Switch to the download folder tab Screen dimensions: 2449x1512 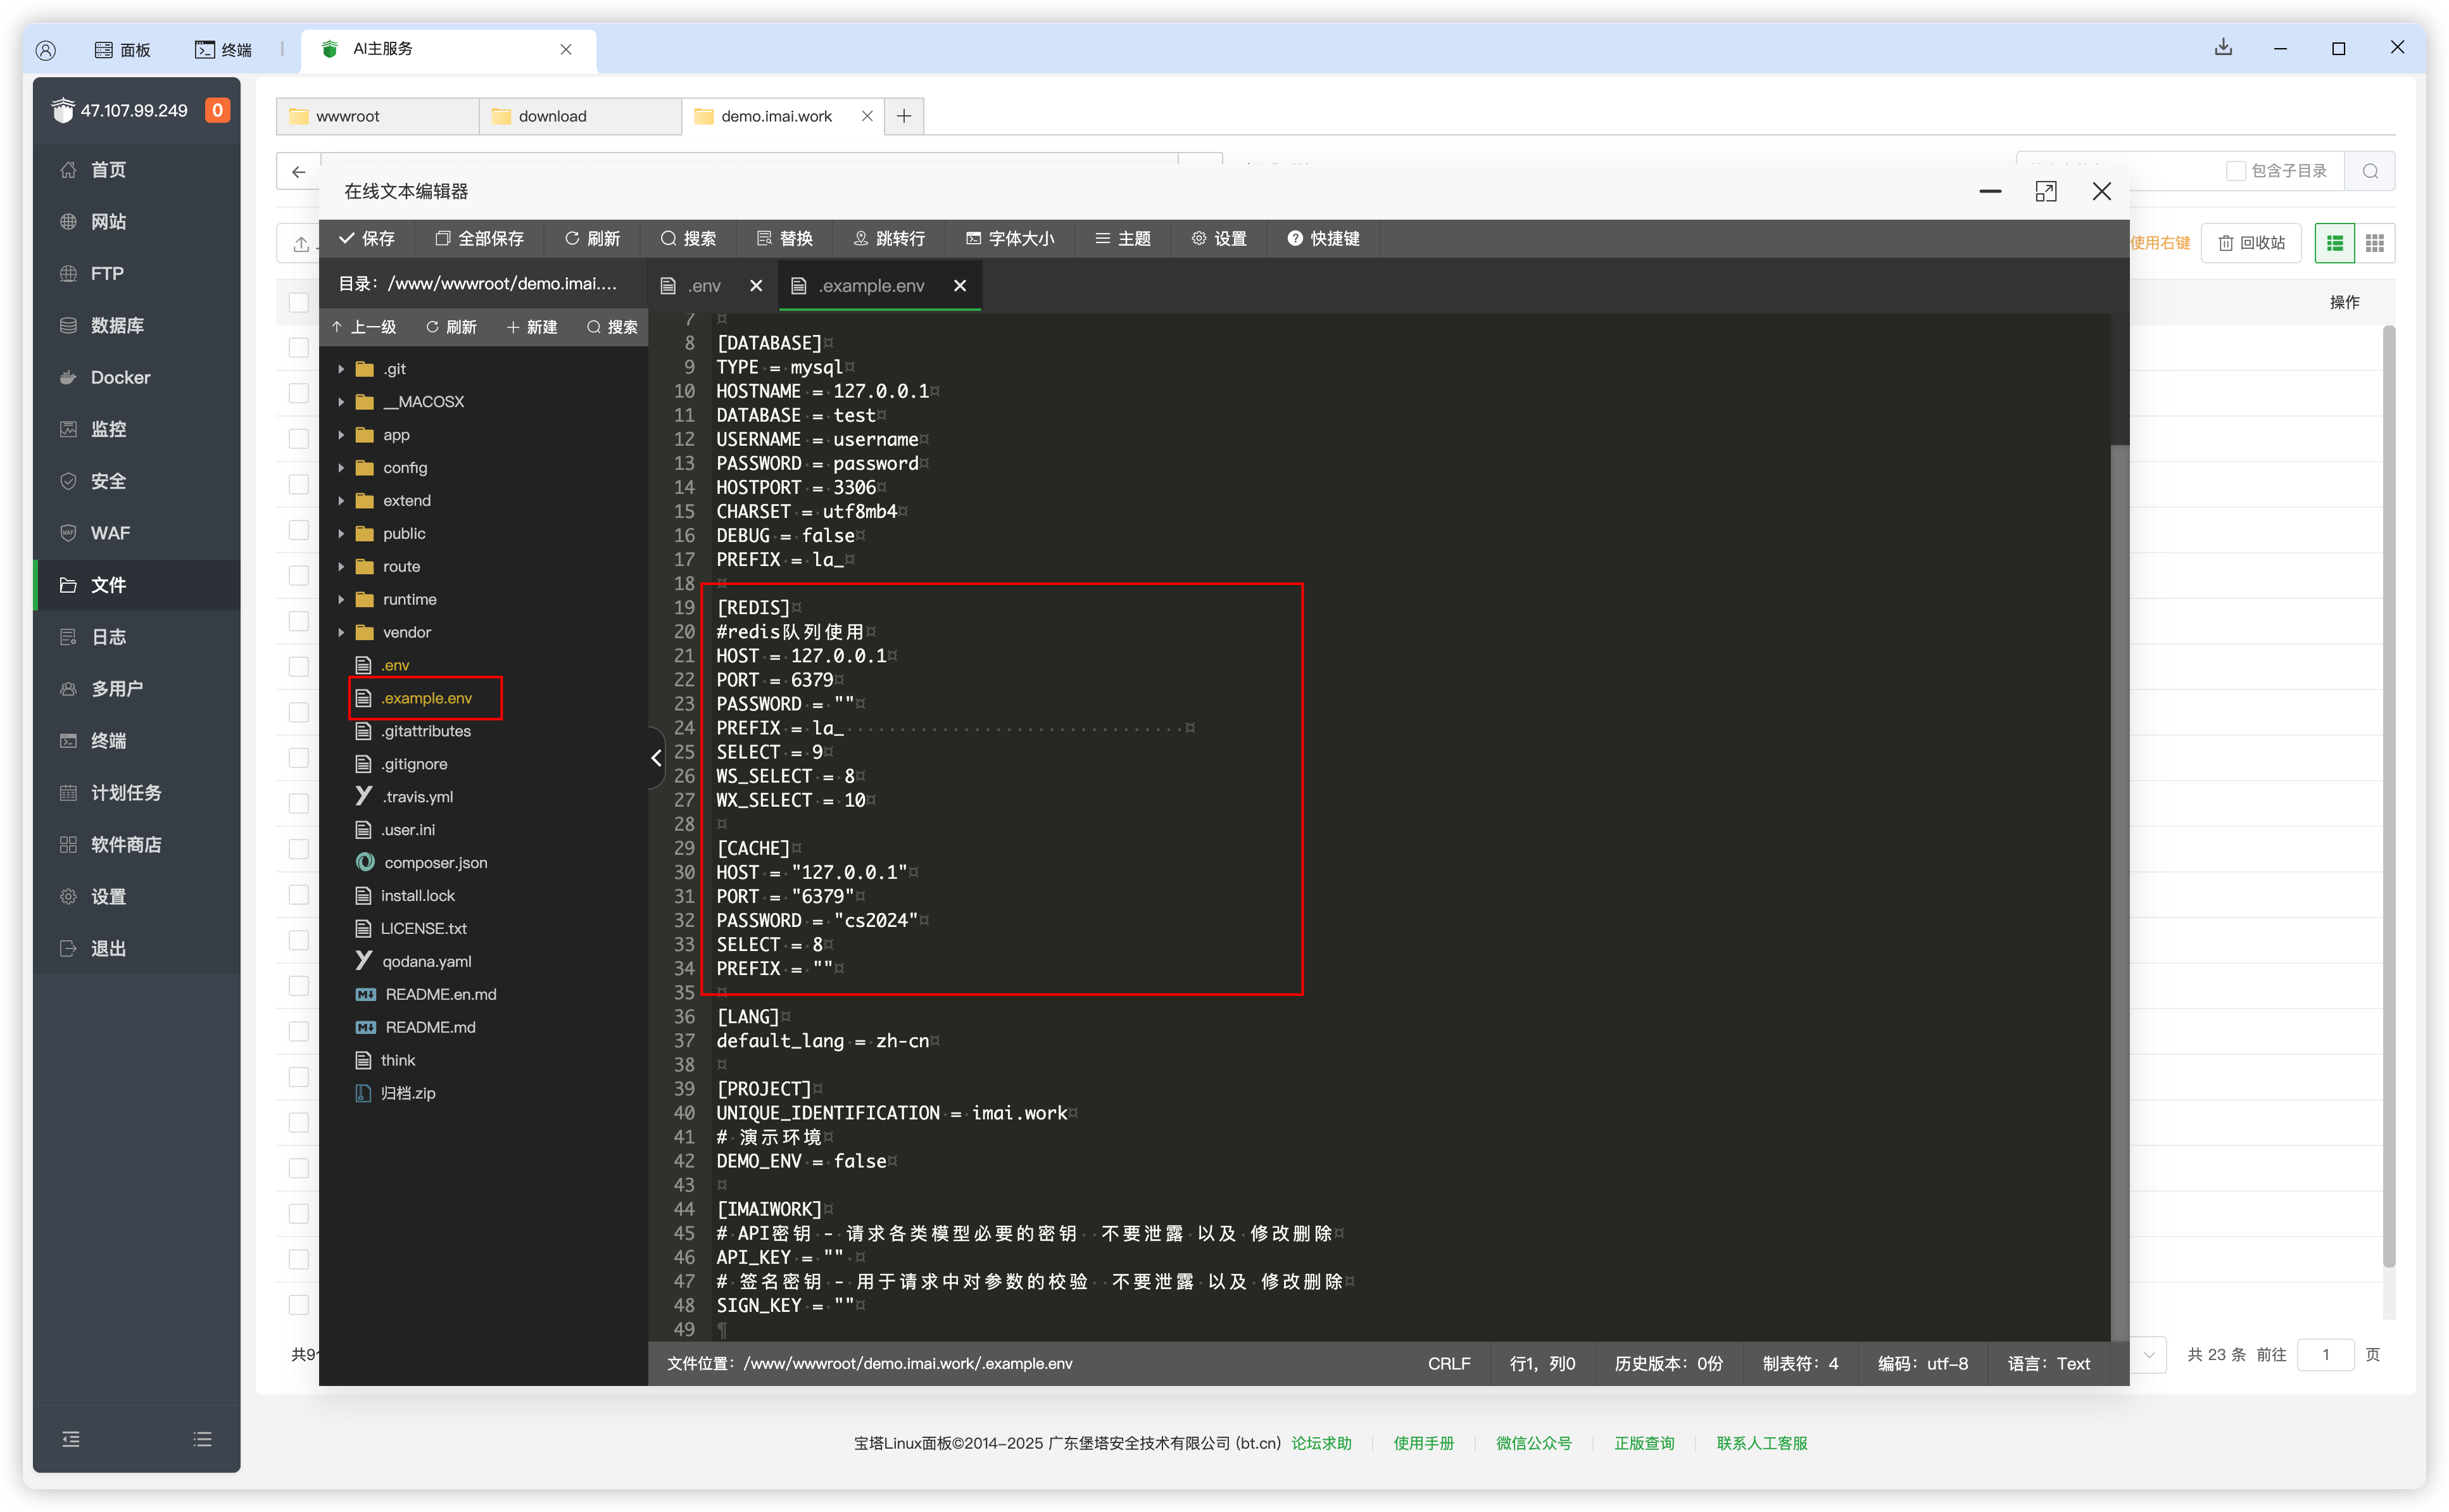pyautogui.click(x=552, y=116)
